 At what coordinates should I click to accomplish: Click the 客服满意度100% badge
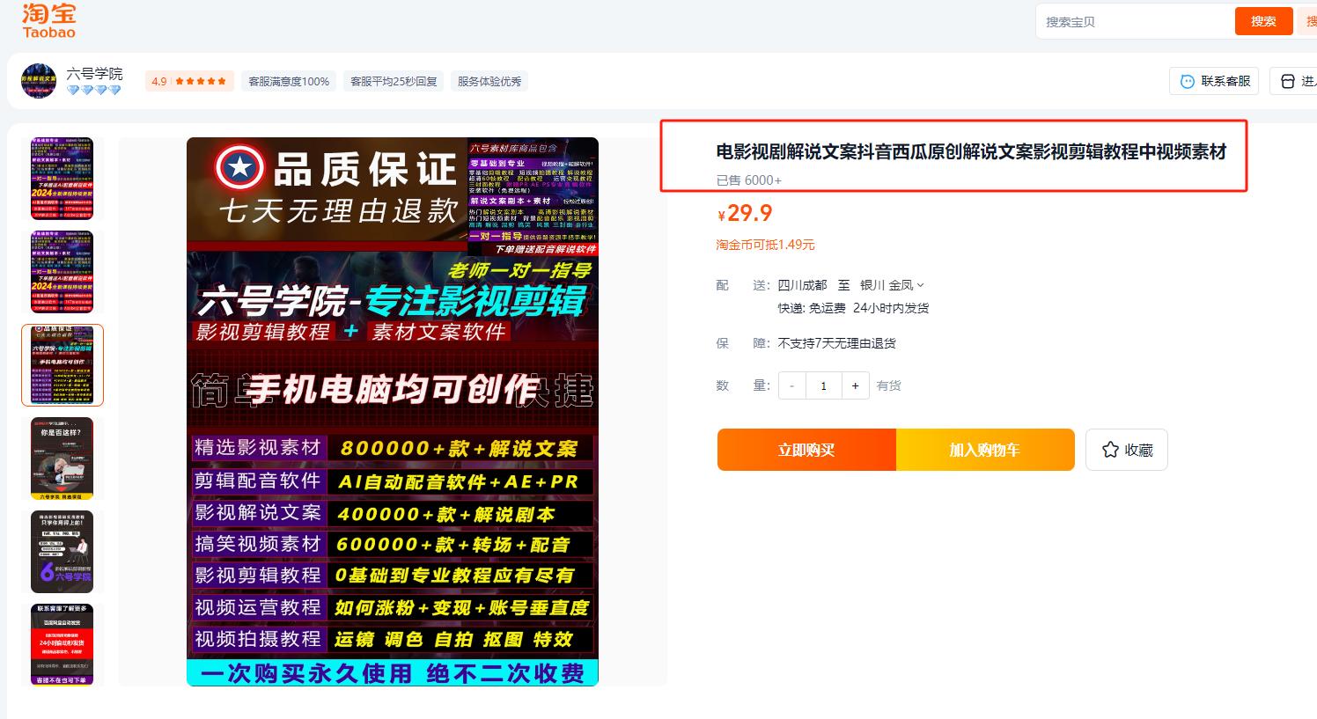[x=289, y=80]
